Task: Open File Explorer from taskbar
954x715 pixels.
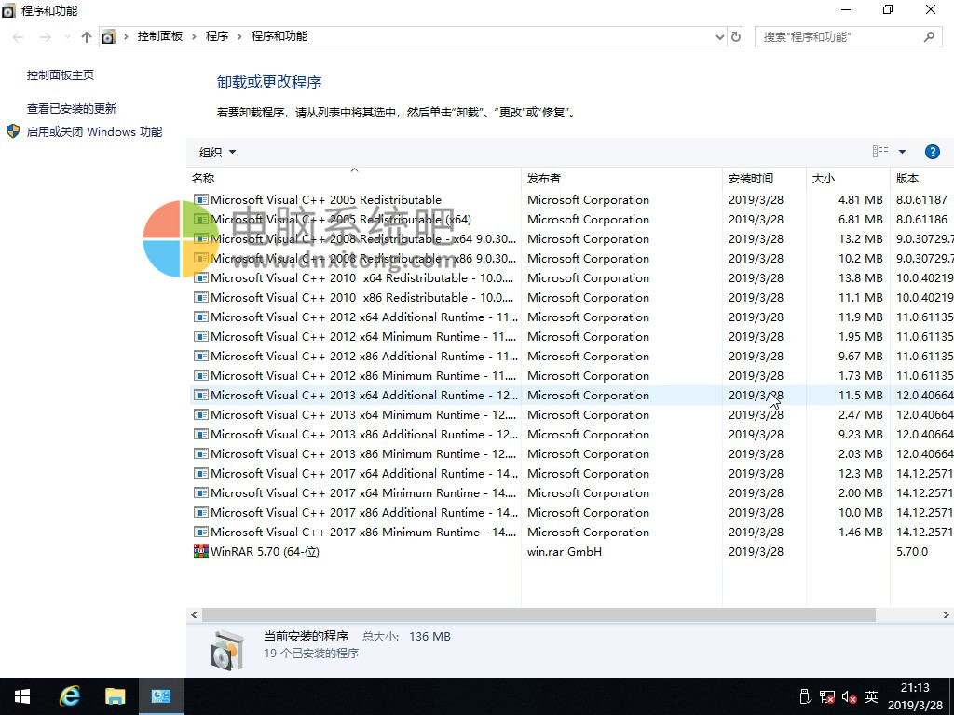Action: coord(115,696)
